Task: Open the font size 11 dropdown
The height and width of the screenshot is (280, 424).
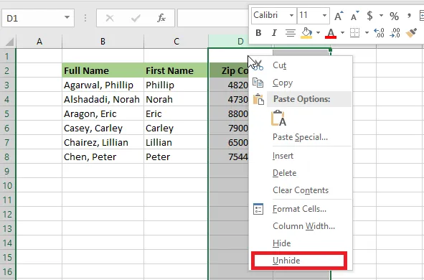Action: coord(324,15)
